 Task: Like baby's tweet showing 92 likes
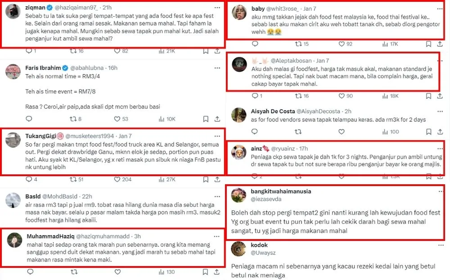click(342, 44)
